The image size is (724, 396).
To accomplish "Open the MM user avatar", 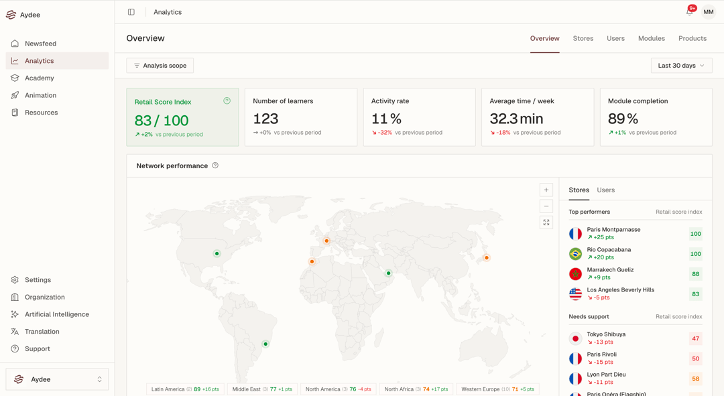I will [x=709, y=12].
